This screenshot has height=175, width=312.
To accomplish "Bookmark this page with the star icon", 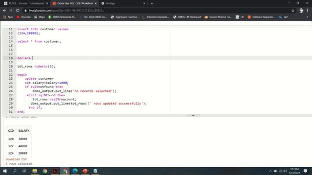I will (x=292, y=11).
